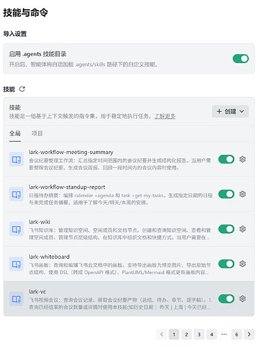Viewport: 260px width, 347px height.
Task: Switch to the 全局 tab
Action: coord(15,133)
